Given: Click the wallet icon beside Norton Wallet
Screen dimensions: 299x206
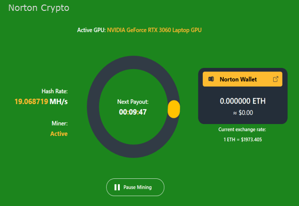Looking at the screenshot, I should [x=211, y=79].
